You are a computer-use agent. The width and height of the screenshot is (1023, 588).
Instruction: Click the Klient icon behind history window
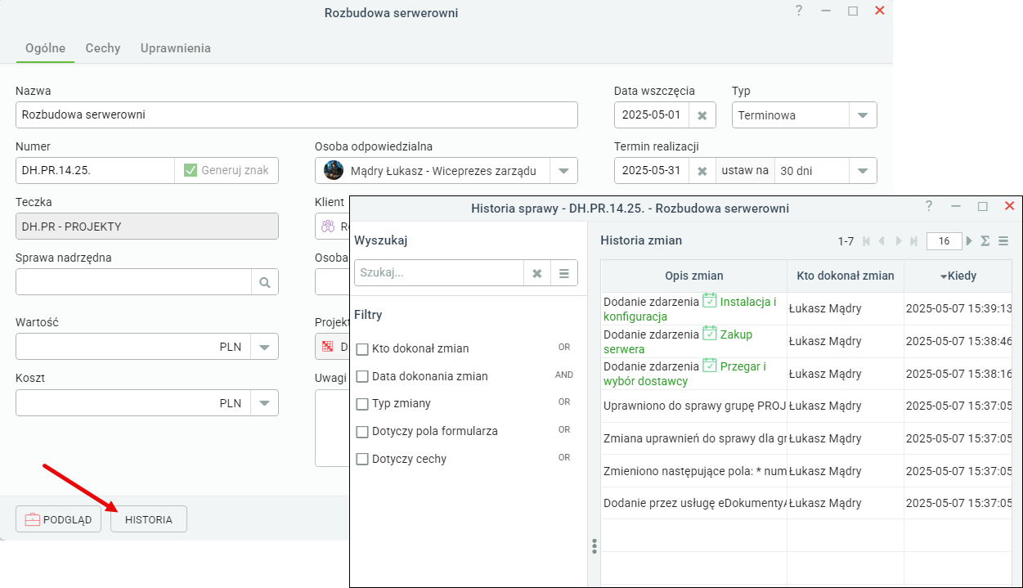[329, 227]
